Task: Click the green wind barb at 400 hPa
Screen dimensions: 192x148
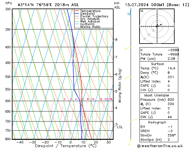Action: tap(128, 48)
